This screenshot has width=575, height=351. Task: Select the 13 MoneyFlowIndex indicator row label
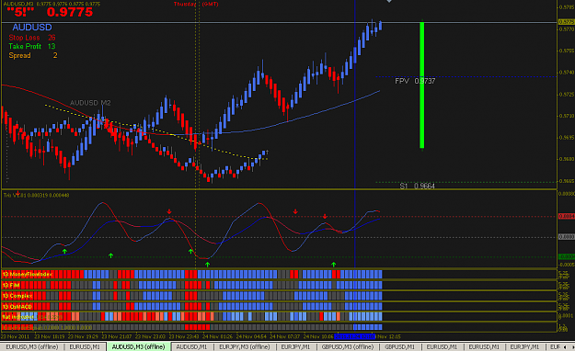28,274
